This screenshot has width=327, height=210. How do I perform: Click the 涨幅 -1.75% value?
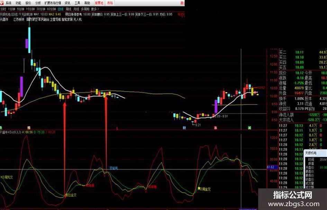pyautogui.click(x=299, y=83)
